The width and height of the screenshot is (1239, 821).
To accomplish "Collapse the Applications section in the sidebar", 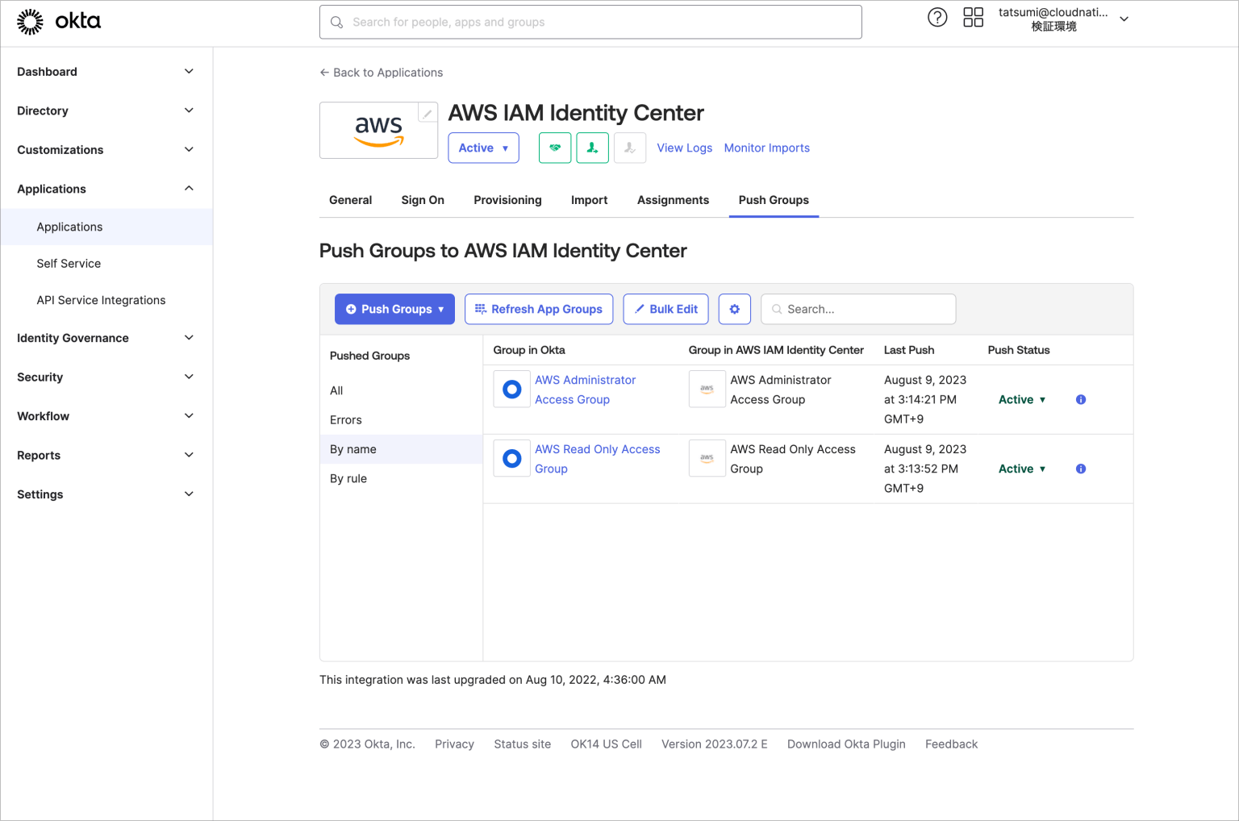I will (x=188, y=189).
